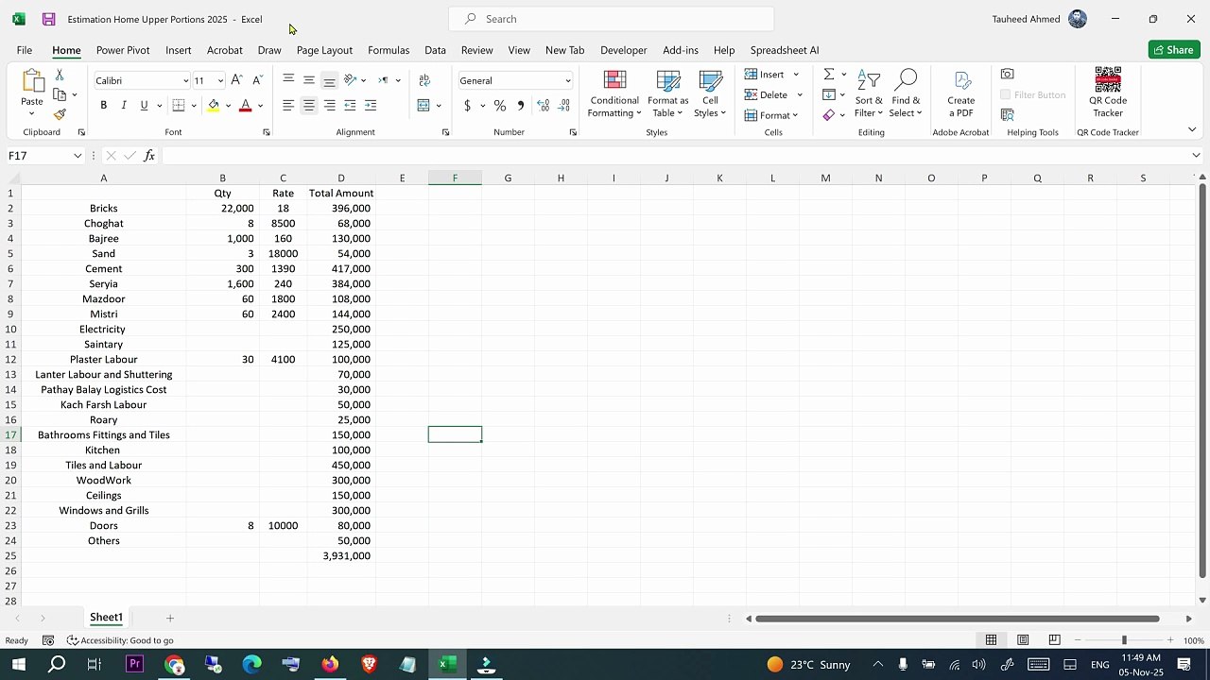This screenshot has height=680, width=1210.
Task: Switch to the Formulas tab
Action: (x=389, y=50)
